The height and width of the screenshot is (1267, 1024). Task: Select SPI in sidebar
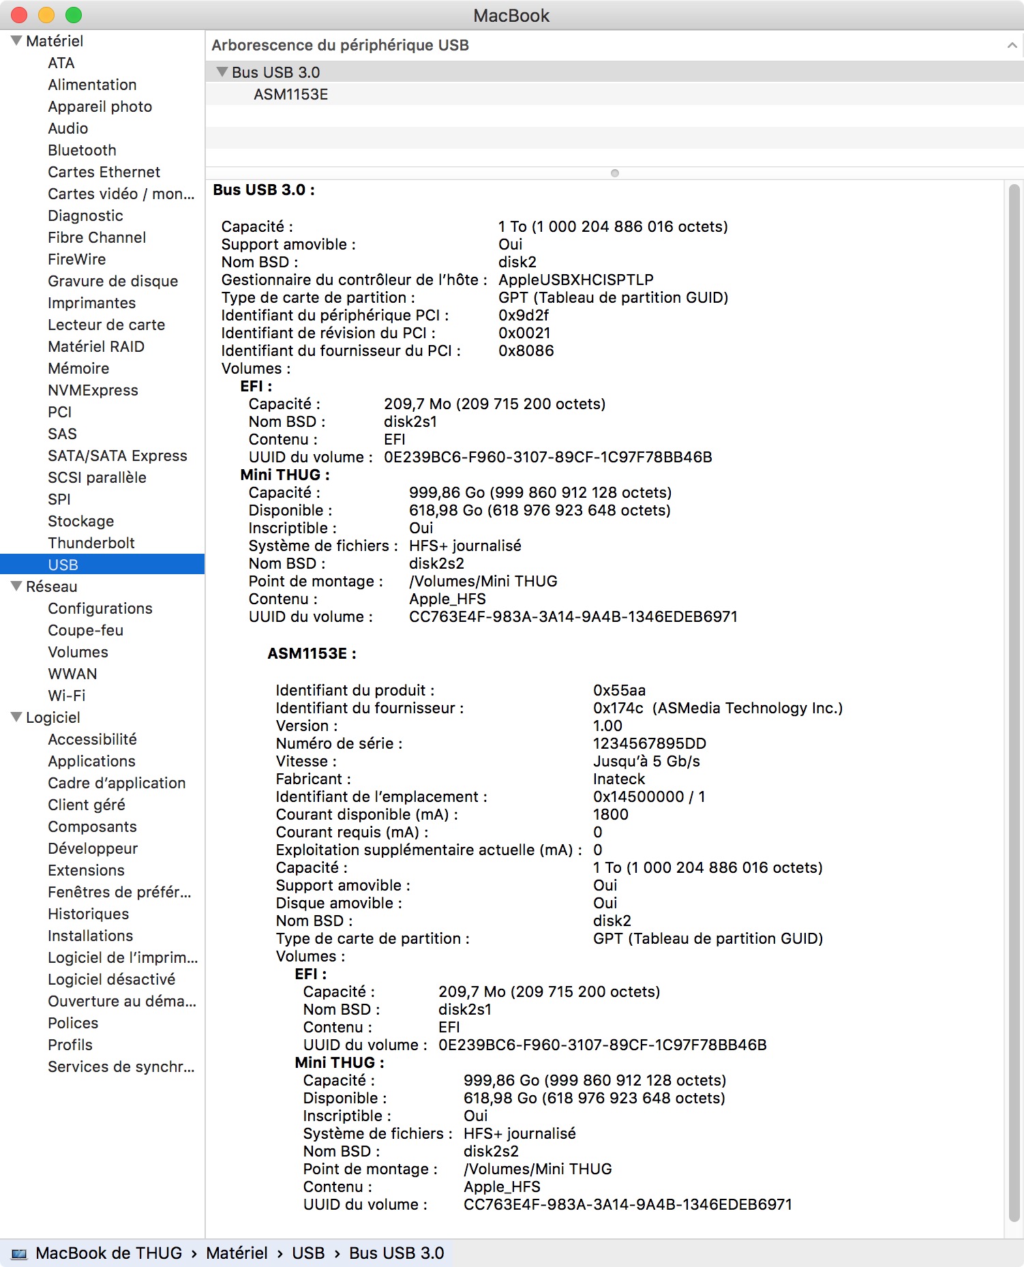tap(59, 499)
